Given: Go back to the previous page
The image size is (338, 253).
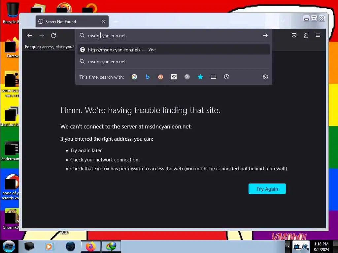Looking at the screenshot, I should coord(29,36).
